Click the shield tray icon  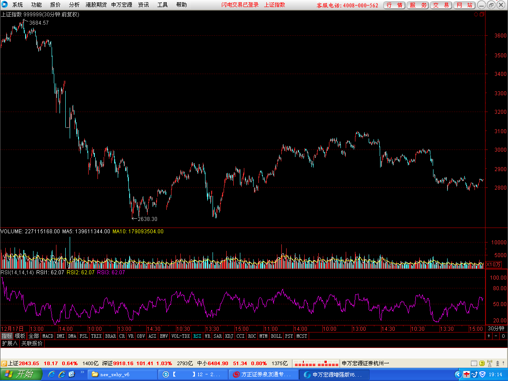pyautogui.click(x=482, y=374)
